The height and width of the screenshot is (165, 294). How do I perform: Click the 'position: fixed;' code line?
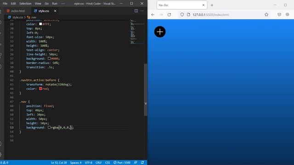tap(40, 106)
